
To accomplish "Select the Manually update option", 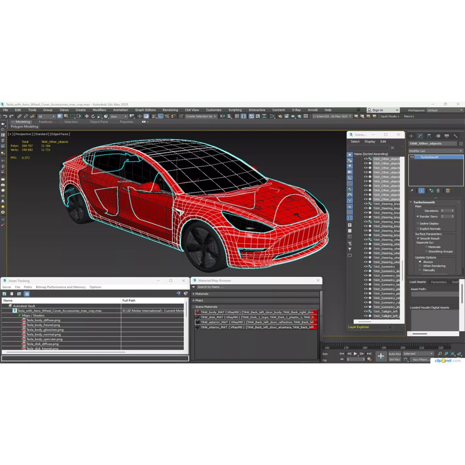I will pyautogui.click(x=420, y=270).
